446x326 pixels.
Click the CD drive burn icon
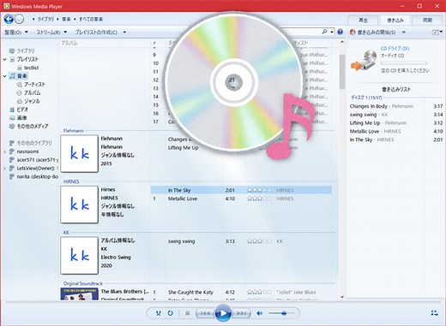(364, 60)
